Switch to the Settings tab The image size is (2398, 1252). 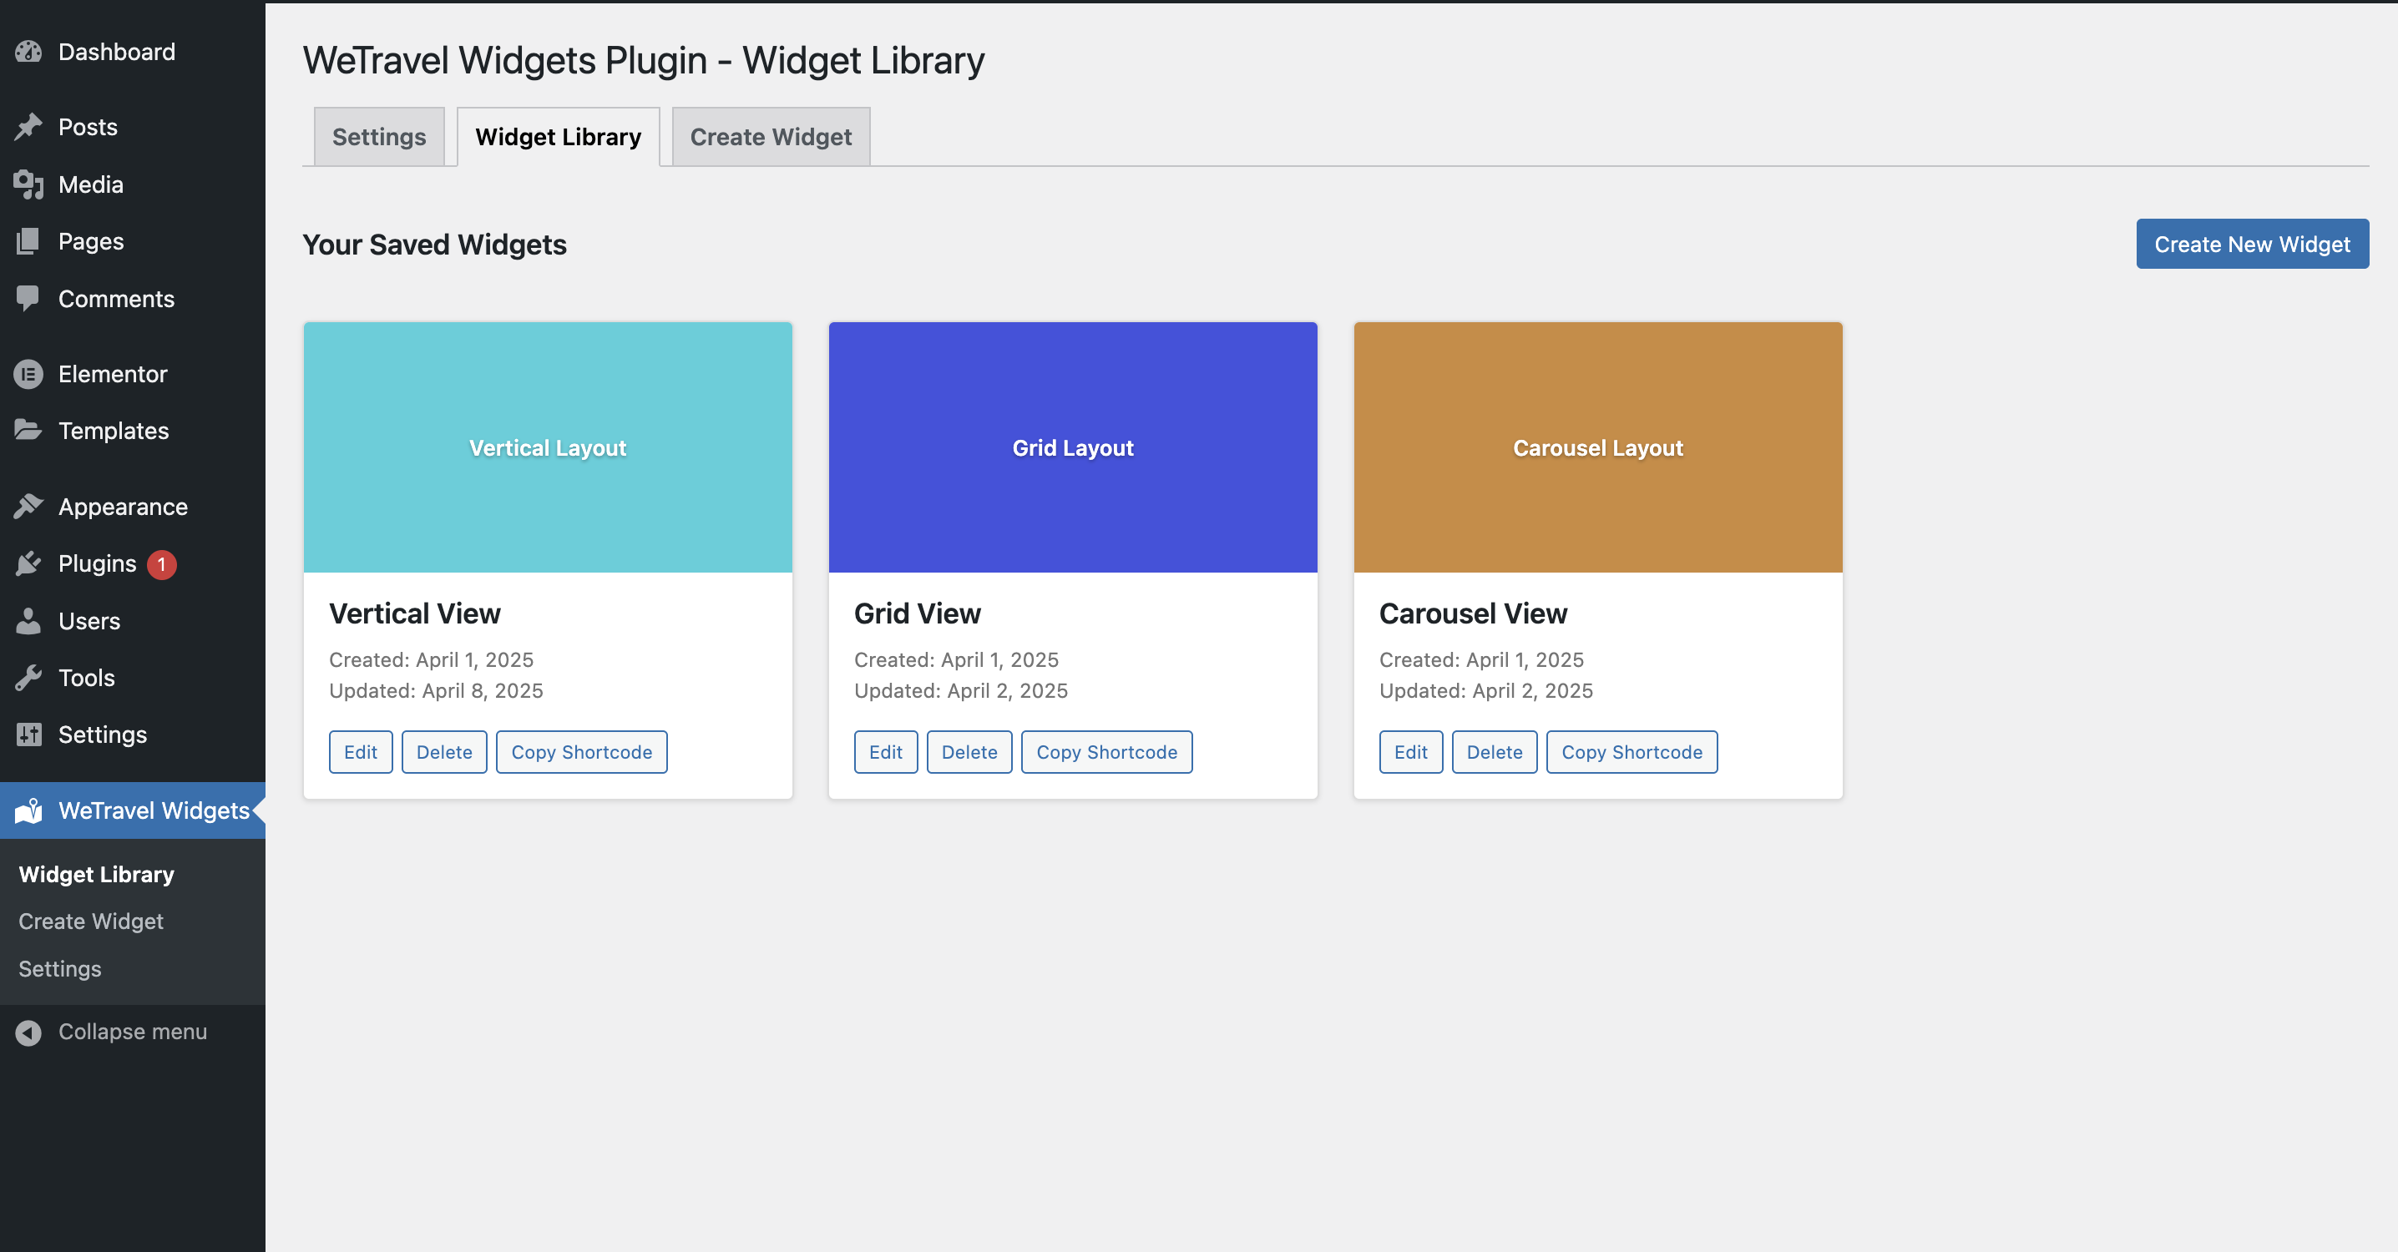pyautogui.click(x=379, y=137)
